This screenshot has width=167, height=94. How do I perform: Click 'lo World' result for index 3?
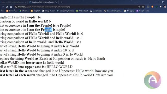pyautogui.click(x=76, y=54)
